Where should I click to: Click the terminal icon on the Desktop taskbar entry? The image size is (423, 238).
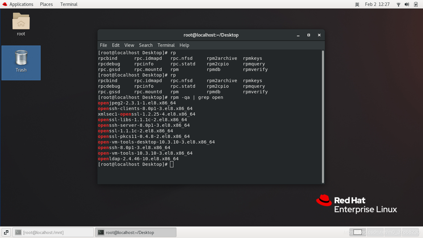point(101,232)
